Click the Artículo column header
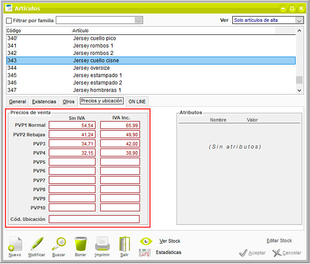The image size is (310, 264). [174, 30]
